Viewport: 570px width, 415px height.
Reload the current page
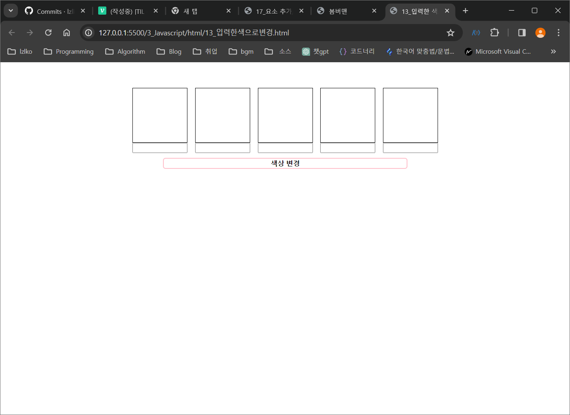pos(48,33)
